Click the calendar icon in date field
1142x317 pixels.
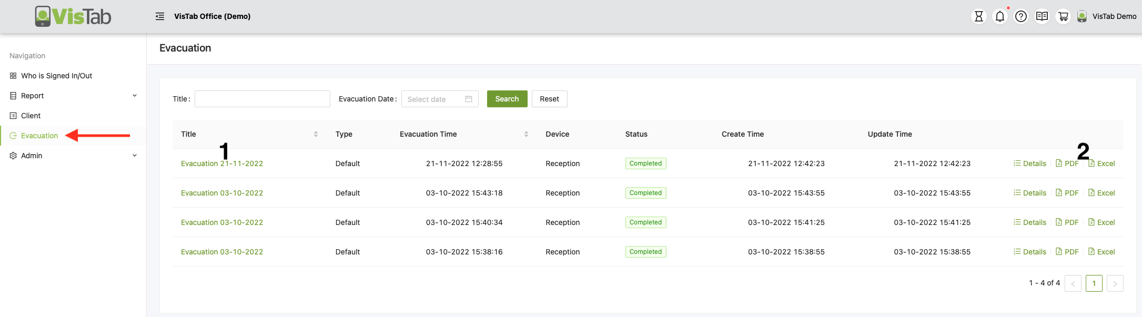coord(469,99)
